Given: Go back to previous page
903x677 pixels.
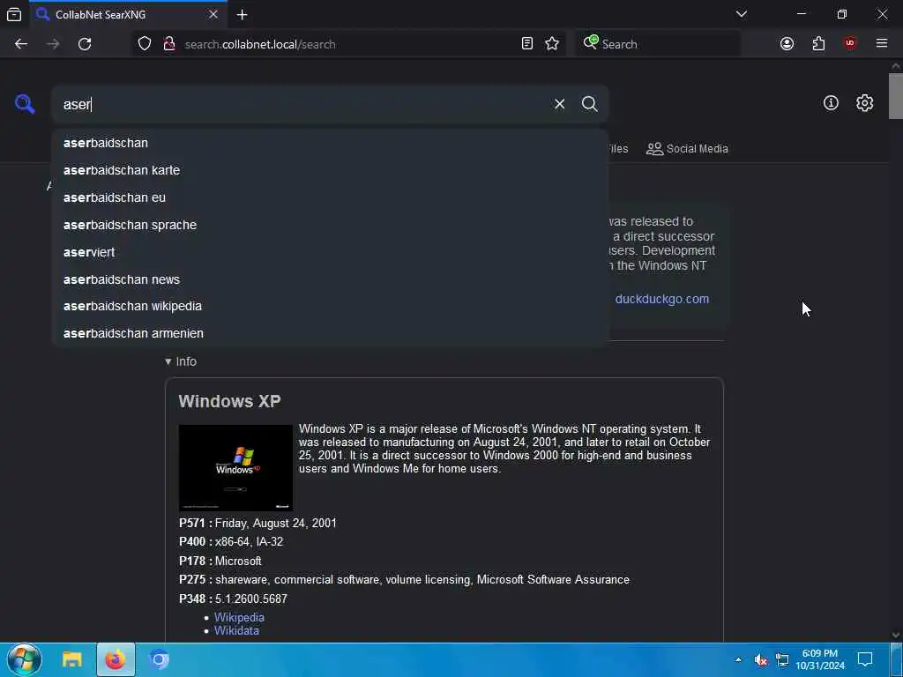Looking at the screenshot, I should click(21, 44).
